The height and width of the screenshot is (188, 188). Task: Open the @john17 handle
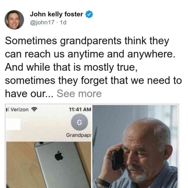[42, 22]
